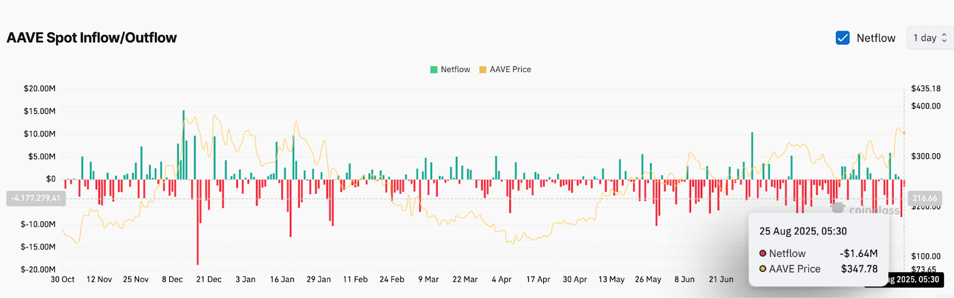Click the 30 Oct date label
954x298 pixels.
point(63,280)
